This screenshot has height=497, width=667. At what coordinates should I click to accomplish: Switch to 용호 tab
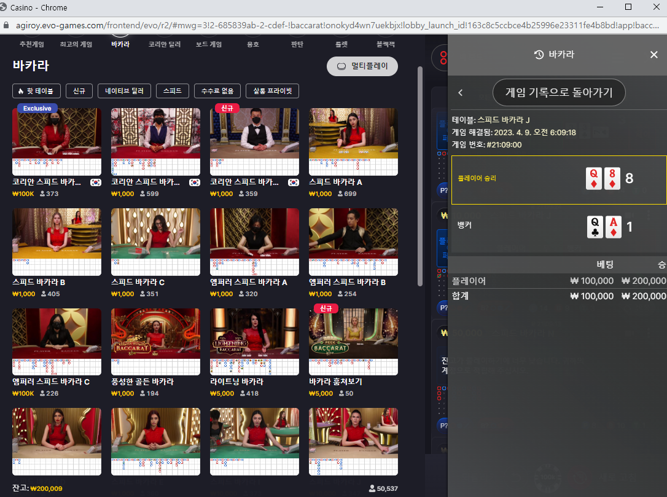(253, 44)
